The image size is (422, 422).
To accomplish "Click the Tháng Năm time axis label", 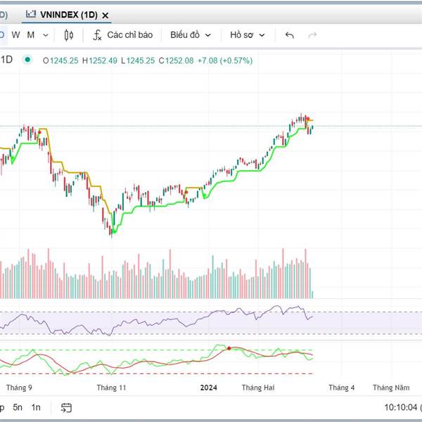I will click(391, 388).
